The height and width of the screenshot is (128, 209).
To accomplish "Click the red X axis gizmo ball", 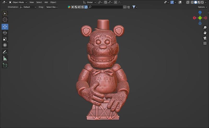I will [x=194, y=18].
